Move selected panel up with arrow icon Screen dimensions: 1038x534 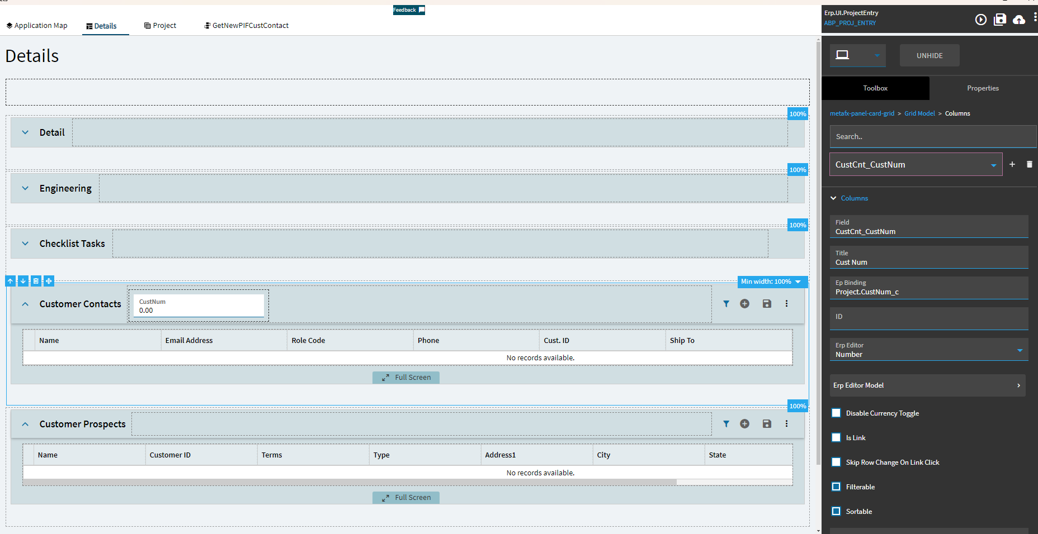11,281
